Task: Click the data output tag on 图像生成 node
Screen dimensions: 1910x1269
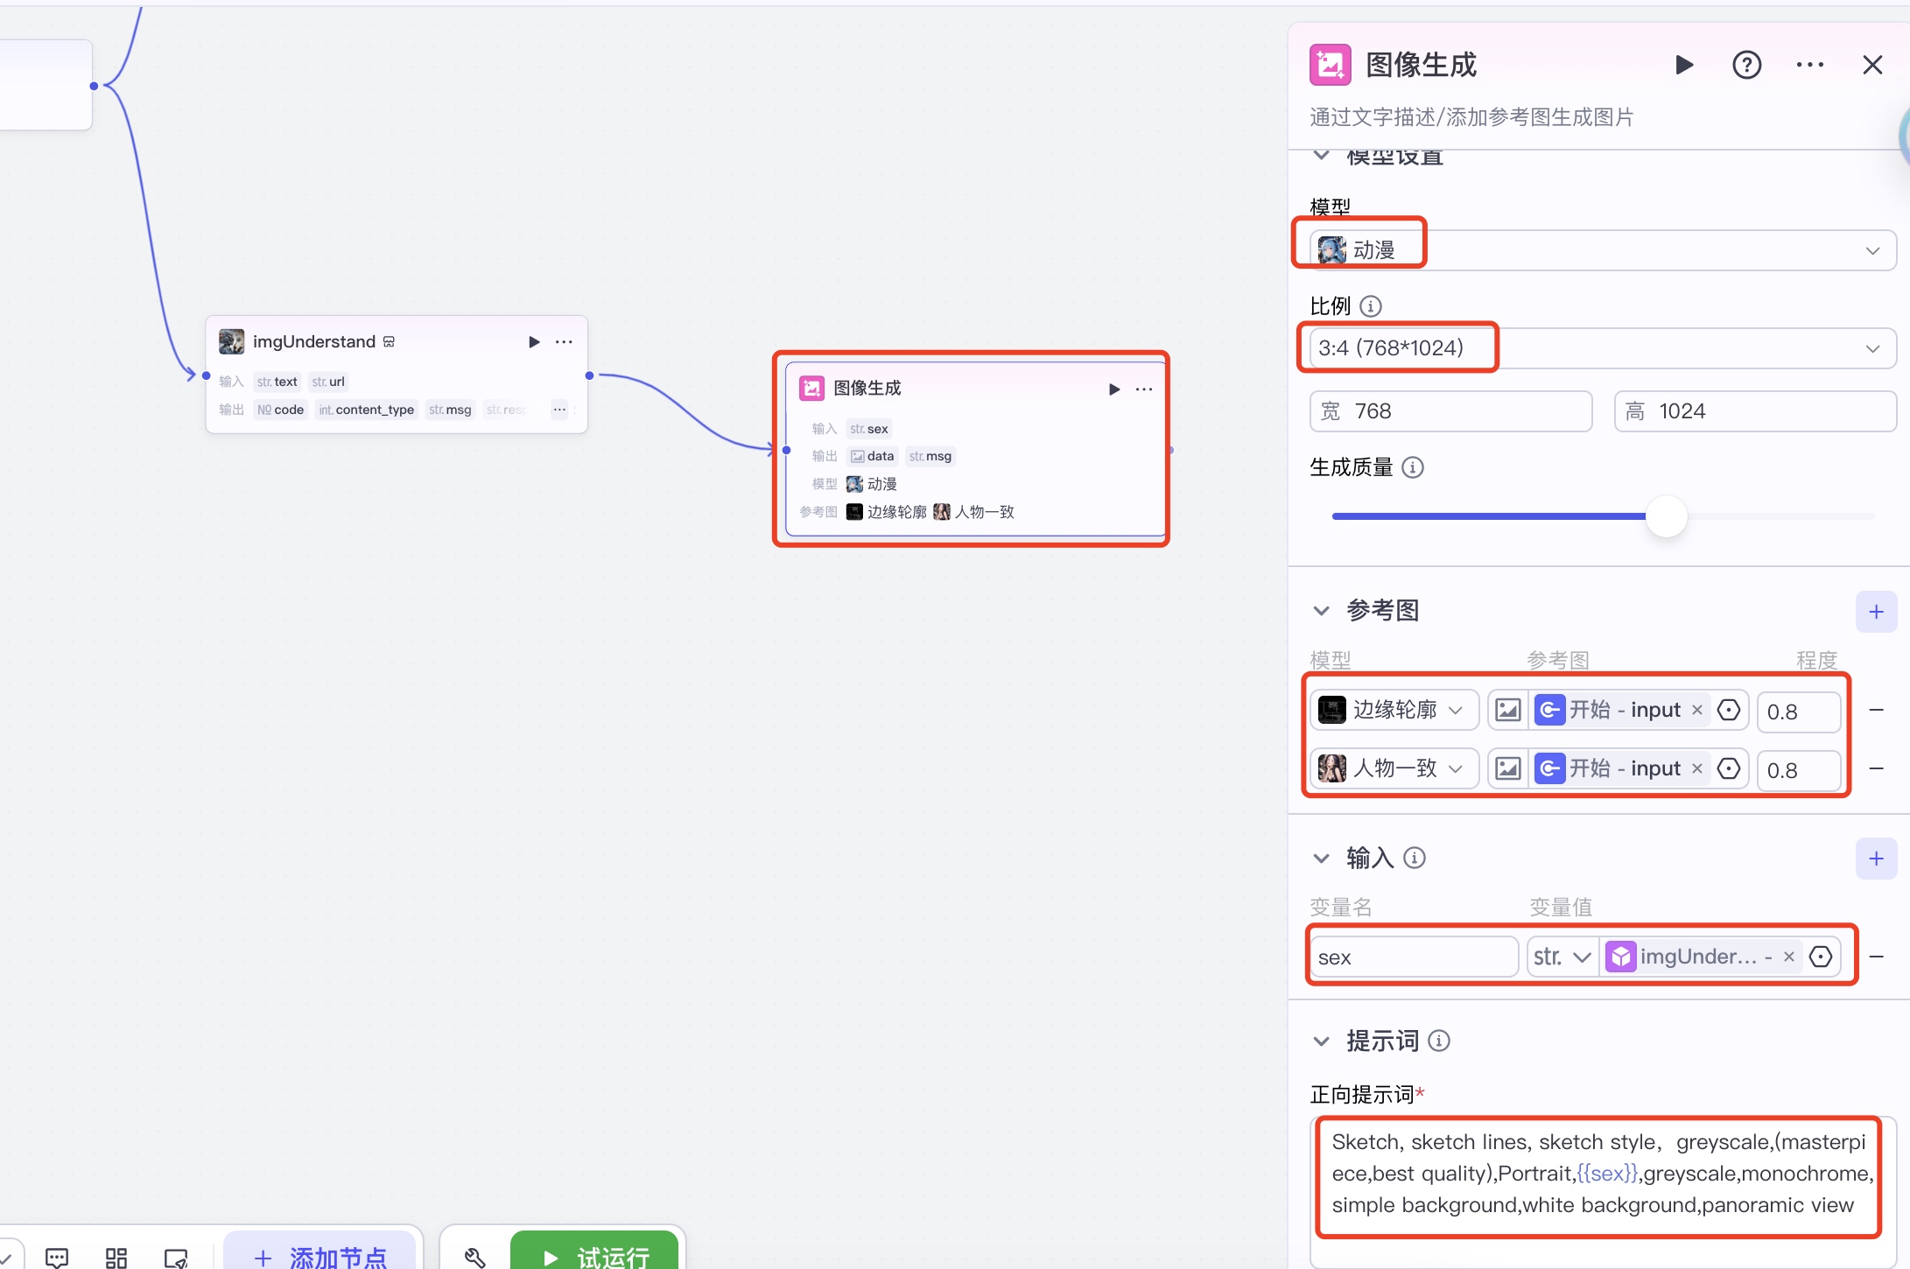Action: [x=873, y=456]
